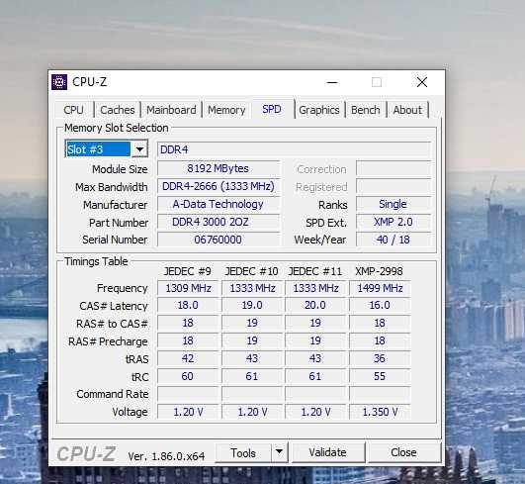The width and height of the screenshot is (525, 484).
Task: Click the 40 / 18 week/year value
Action: [394, 240]
